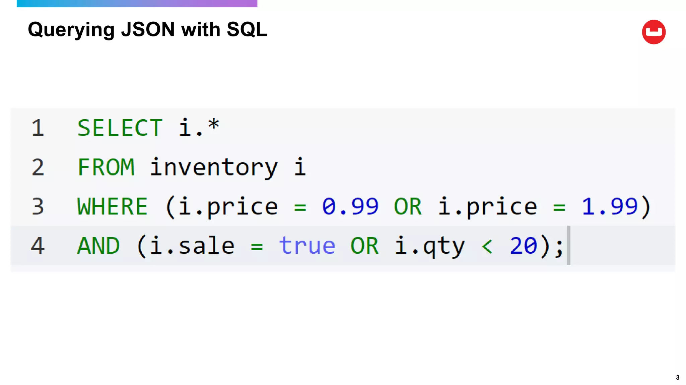Click the FROM keyword on line 2
Image resolution: width=686 pixels, height=385 pixels.
106,167
